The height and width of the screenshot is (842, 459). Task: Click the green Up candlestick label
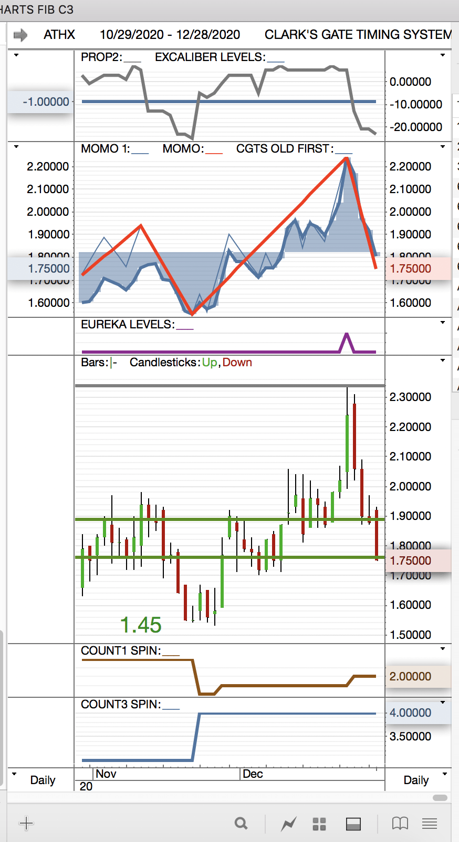point(210,363)
